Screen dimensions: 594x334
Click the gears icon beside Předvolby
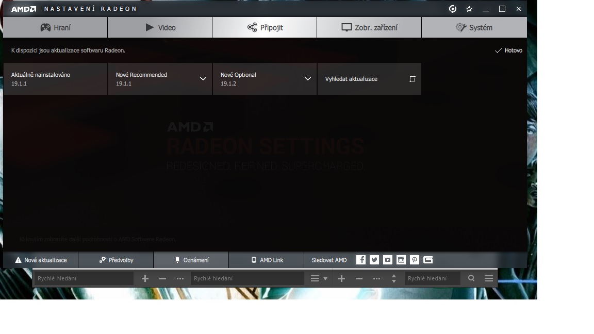pos(102,260)
